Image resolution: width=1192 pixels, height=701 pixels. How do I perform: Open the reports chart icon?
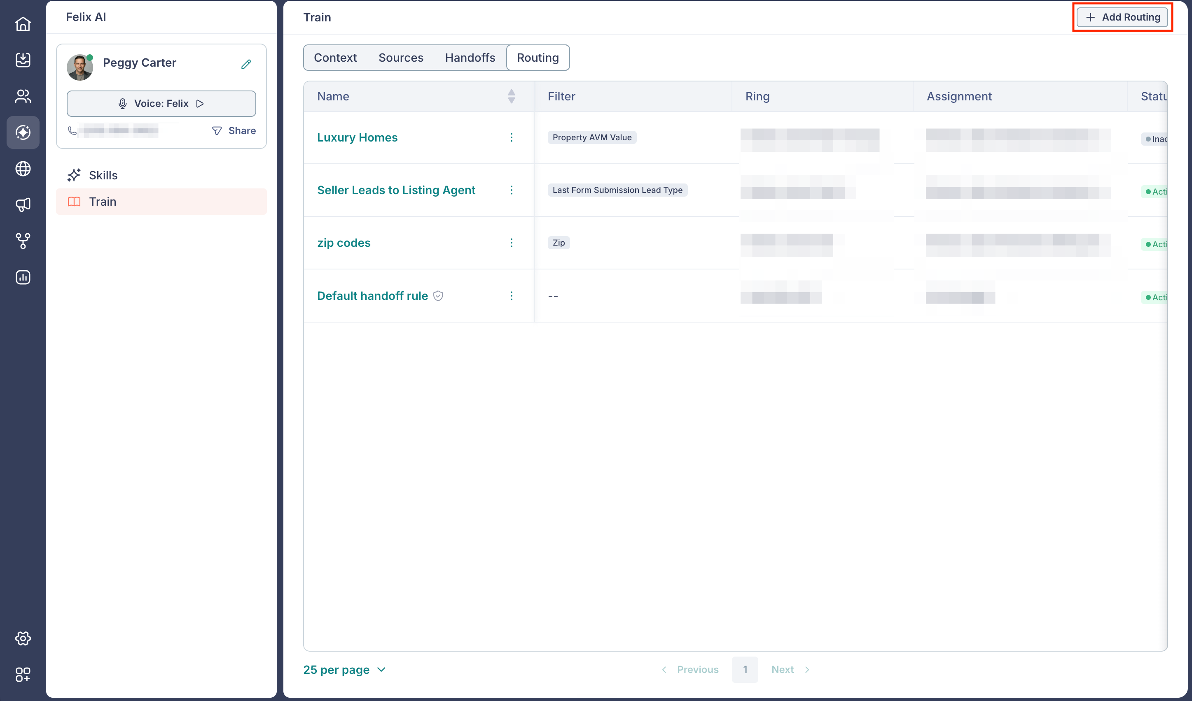click(x=23, y=277)
